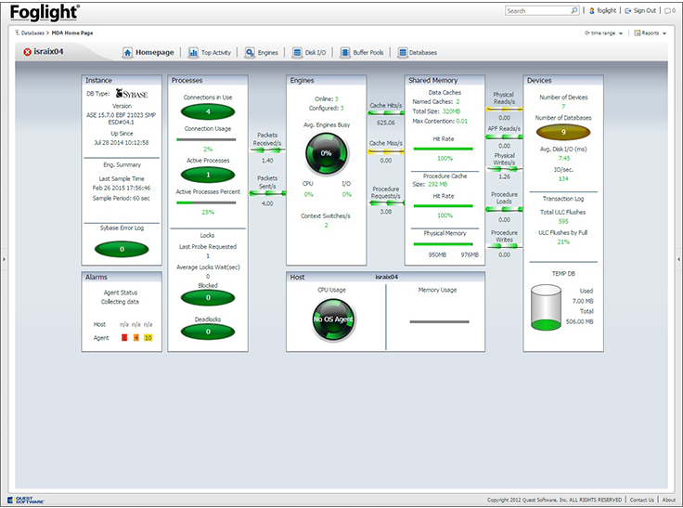This screenshot has height=508, width=683.
Task: Expand the left side panel arrow
Action: (x=4, y=259)
